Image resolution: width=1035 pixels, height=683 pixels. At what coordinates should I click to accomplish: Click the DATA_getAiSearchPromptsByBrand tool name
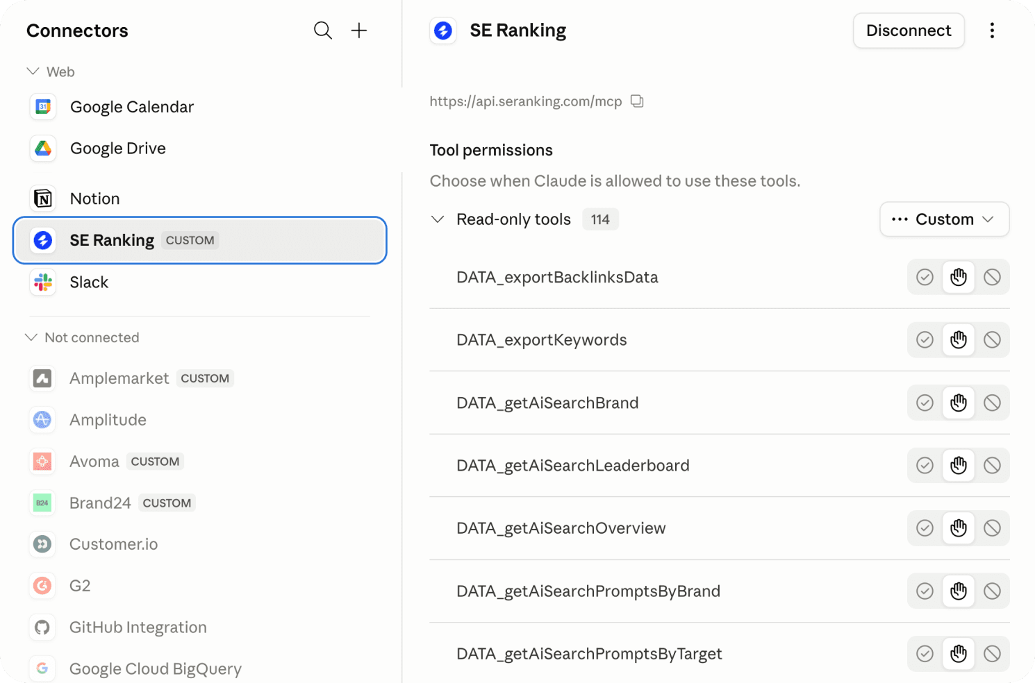click(588, 591)
